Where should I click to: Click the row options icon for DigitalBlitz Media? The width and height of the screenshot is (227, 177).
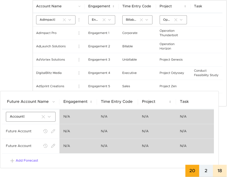[x=79, y=73]
